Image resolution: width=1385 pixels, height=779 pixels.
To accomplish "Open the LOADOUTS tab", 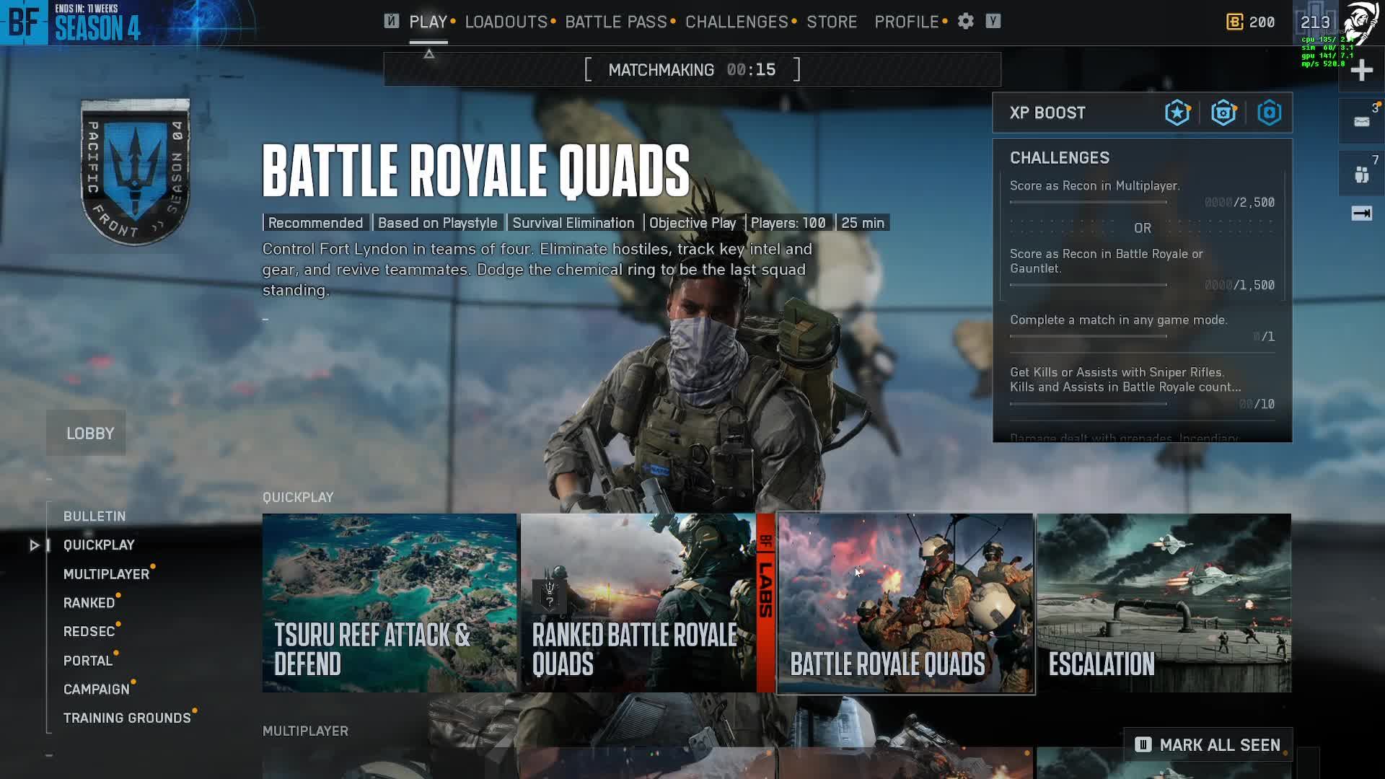I will click(x=506, y=22).
